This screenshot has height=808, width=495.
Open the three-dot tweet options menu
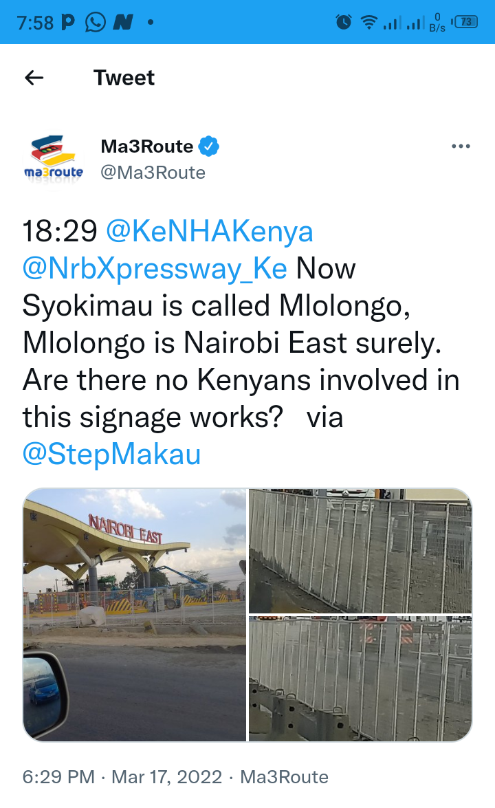point(461,146)
